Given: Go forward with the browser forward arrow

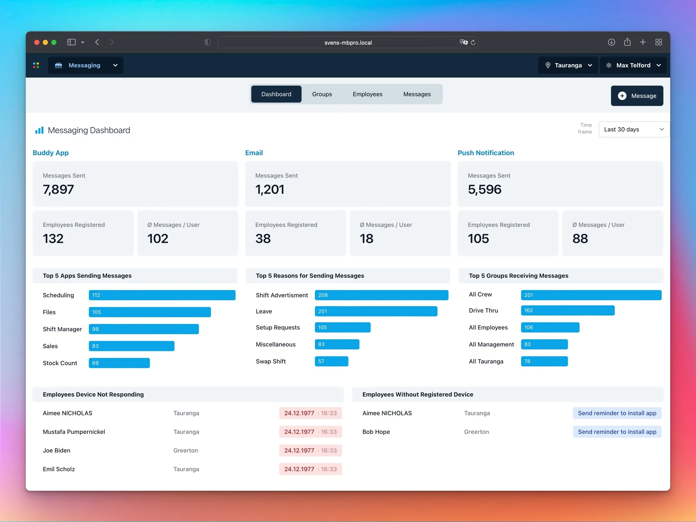Looking at the screenshot, I should [x=112, y=42].
